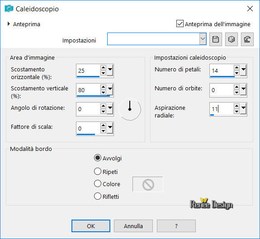Click the disabled edge color swatch
The image size is (260, 239).
[148, 184]
